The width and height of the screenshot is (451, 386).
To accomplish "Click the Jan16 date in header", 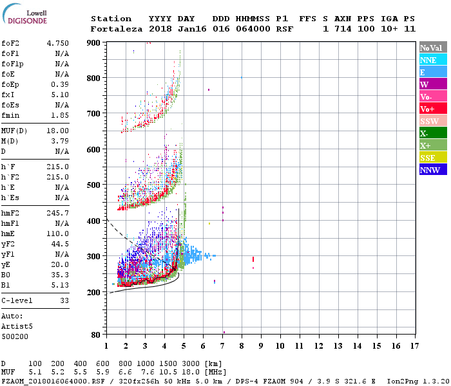I will (x=192, y=29).
